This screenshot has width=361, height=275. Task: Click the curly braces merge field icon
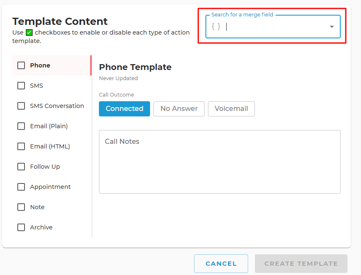click(x=216, y=27)
